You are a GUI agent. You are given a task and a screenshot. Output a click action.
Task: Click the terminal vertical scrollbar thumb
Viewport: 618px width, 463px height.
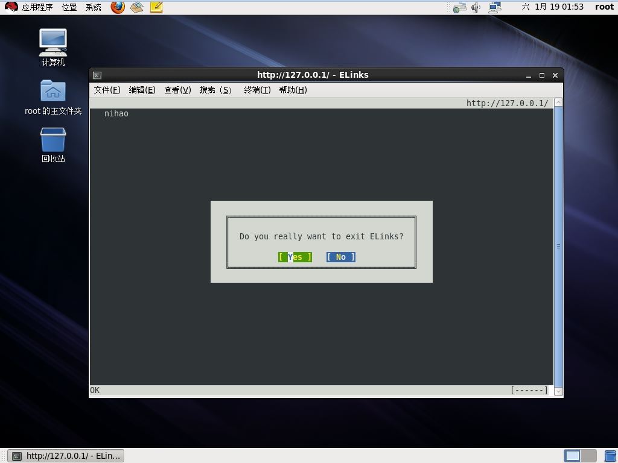tap(558, 247)
